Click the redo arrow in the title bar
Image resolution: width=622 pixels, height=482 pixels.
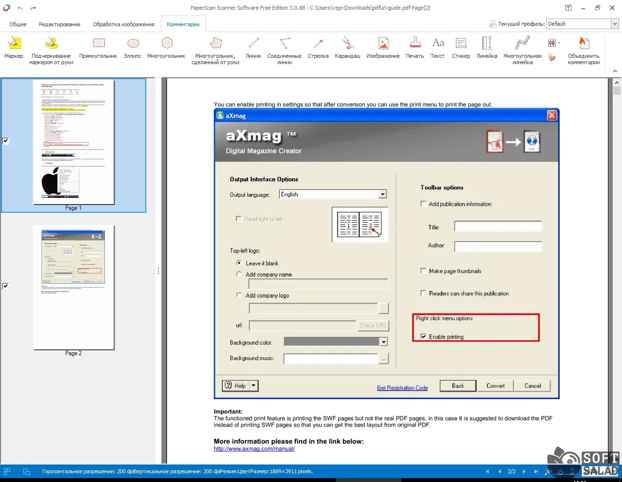(33, 8)
